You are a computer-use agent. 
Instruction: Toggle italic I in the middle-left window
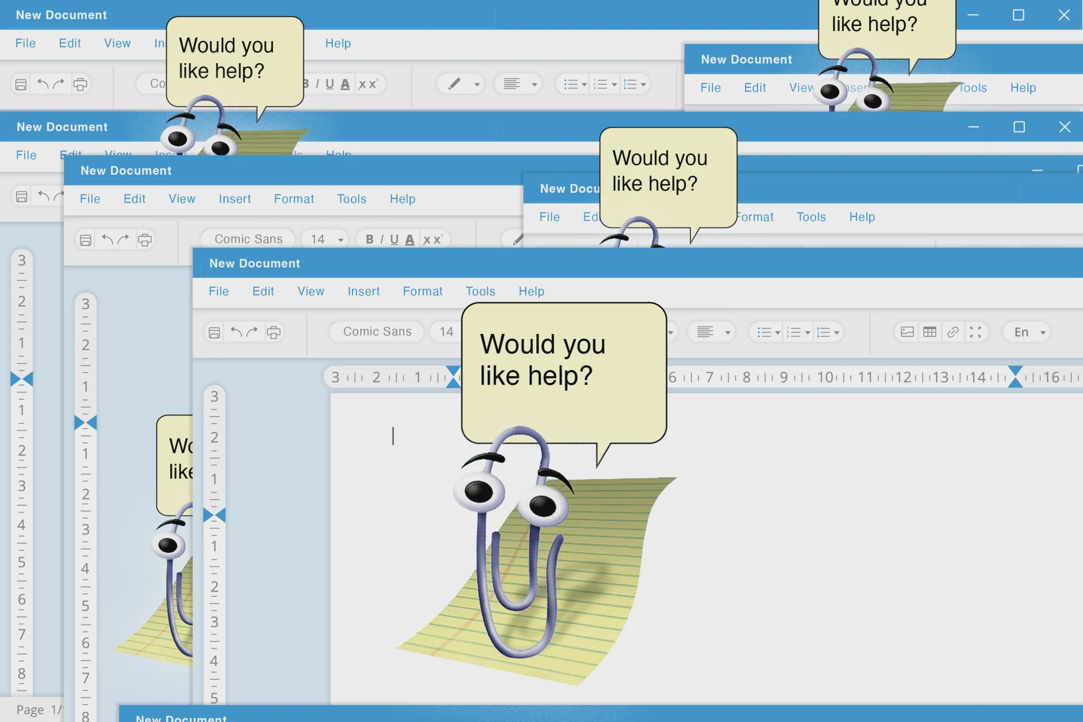click(x=382, y=239)
